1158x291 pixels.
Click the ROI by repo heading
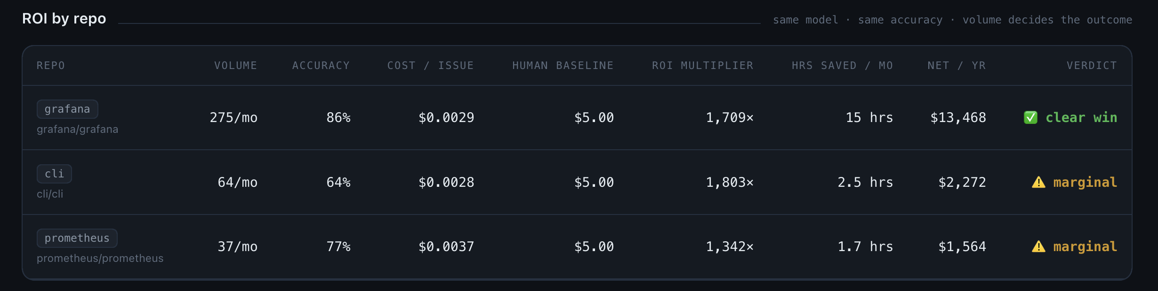point(64,19)
